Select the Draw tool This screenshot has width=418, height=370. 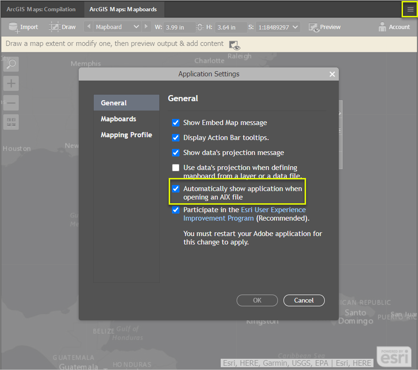point(62,27)
